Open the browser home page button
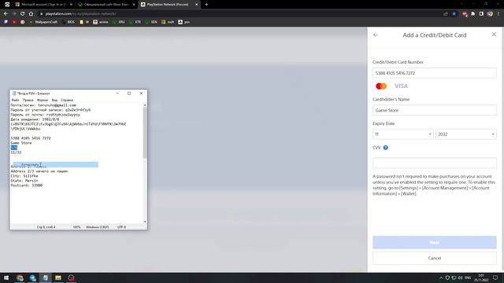This screenshot has height=283, width=504. [31, 14]
